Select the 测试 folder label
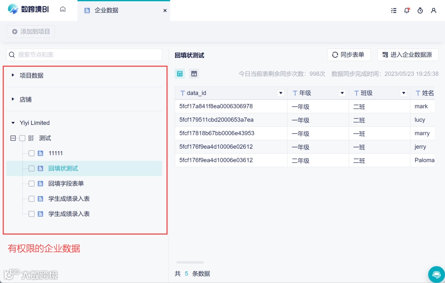This screenshot has width=445, height=283. click(45, 138)
